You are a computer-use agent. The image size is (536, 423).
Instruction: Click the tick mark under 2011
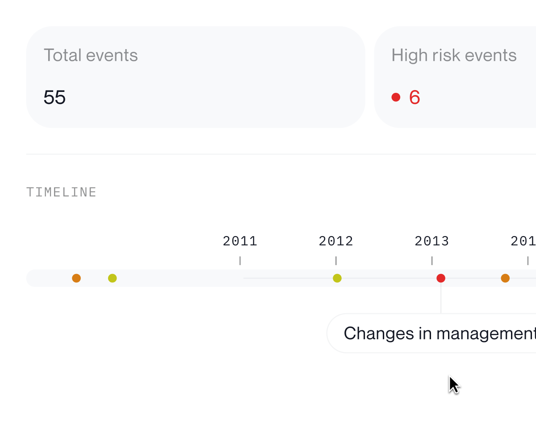(240, 261)
